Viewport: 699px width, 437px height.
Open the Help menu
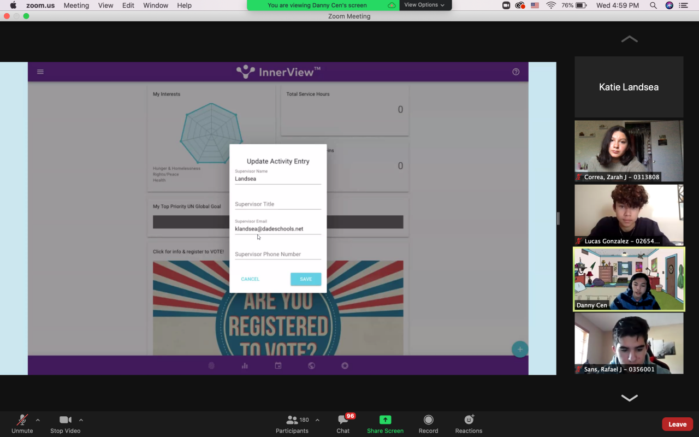[x=185, y=5]
